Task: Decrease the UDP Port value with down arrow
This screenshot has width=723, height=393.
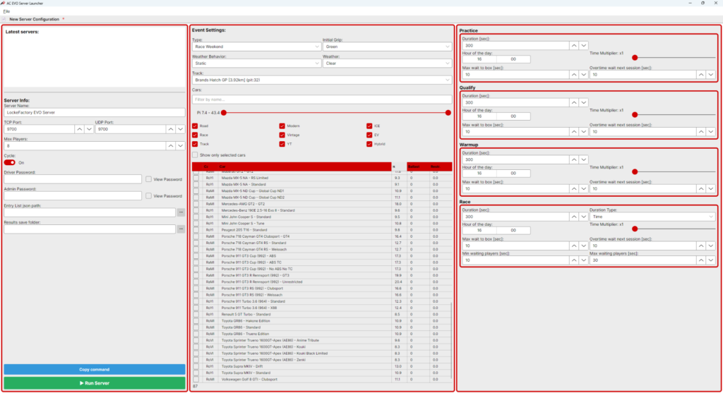Action: [180, 129]
